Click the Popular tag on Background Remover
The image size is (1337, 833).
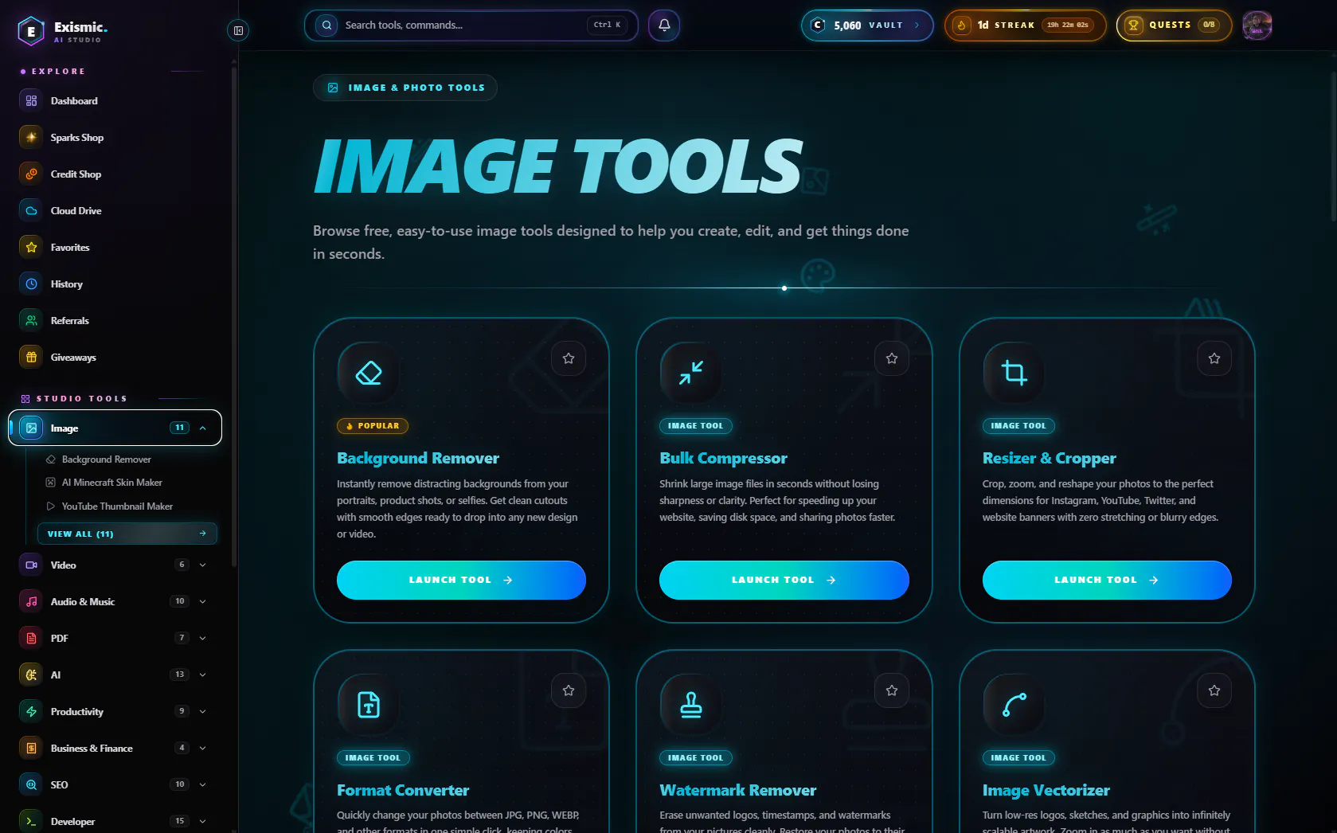[x=373, y=426]
